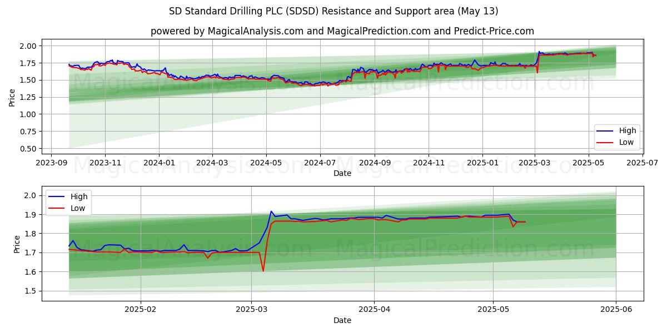Click 'Low' in the bottom chart legend
Image resolution: width=667 pixels, height=333 pixels.
tap(78, 208)
